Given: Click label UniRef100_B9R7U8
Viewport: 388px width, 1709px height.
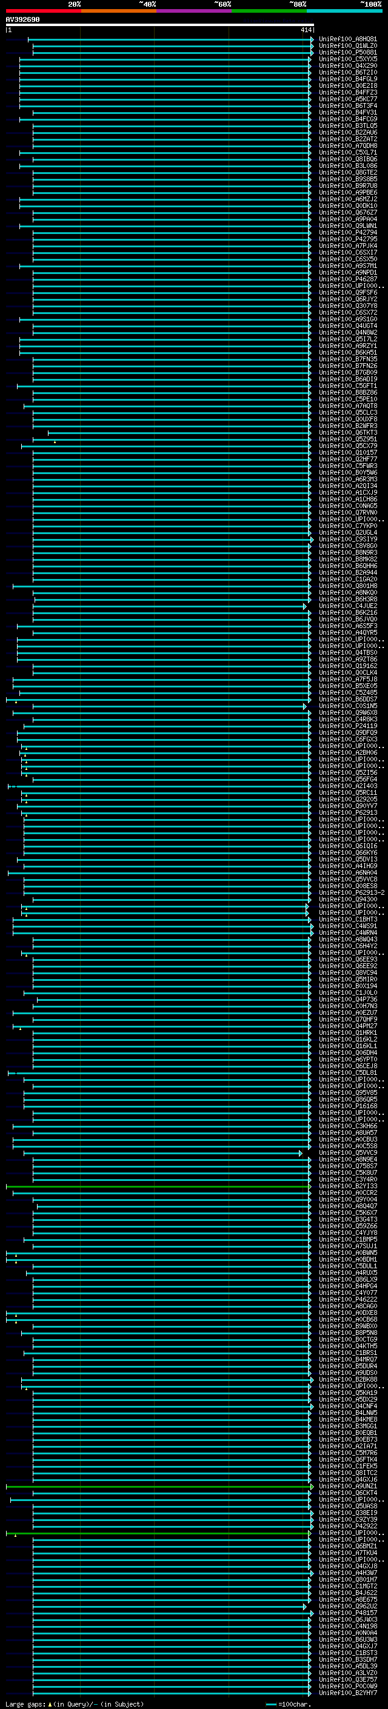Looking at the screenshot, I should click(347, 186).
